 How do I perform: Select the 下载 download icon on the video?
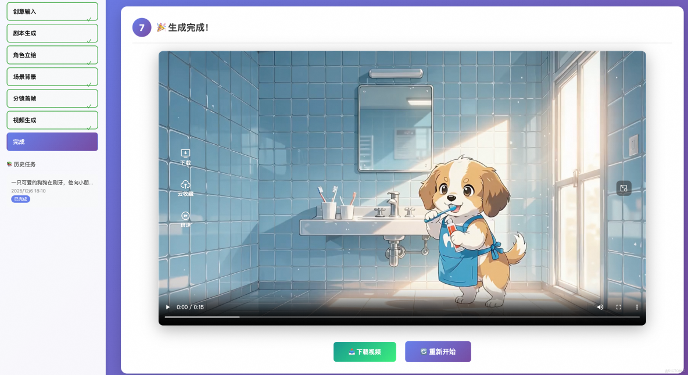[185, 152]
